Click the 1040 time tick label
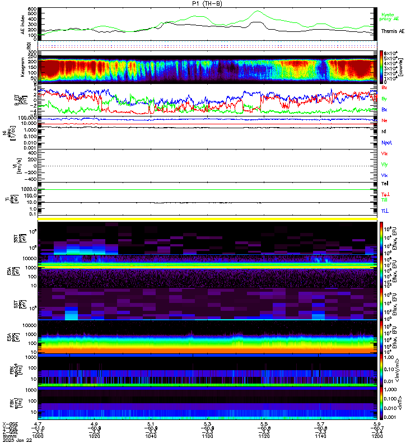This screenshot has width=420, height=448. 151,436
